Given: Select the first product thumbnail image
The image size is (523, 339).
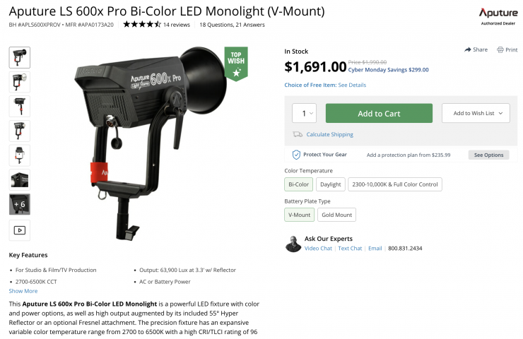Looking at the screenshot, I should [19, 57].
